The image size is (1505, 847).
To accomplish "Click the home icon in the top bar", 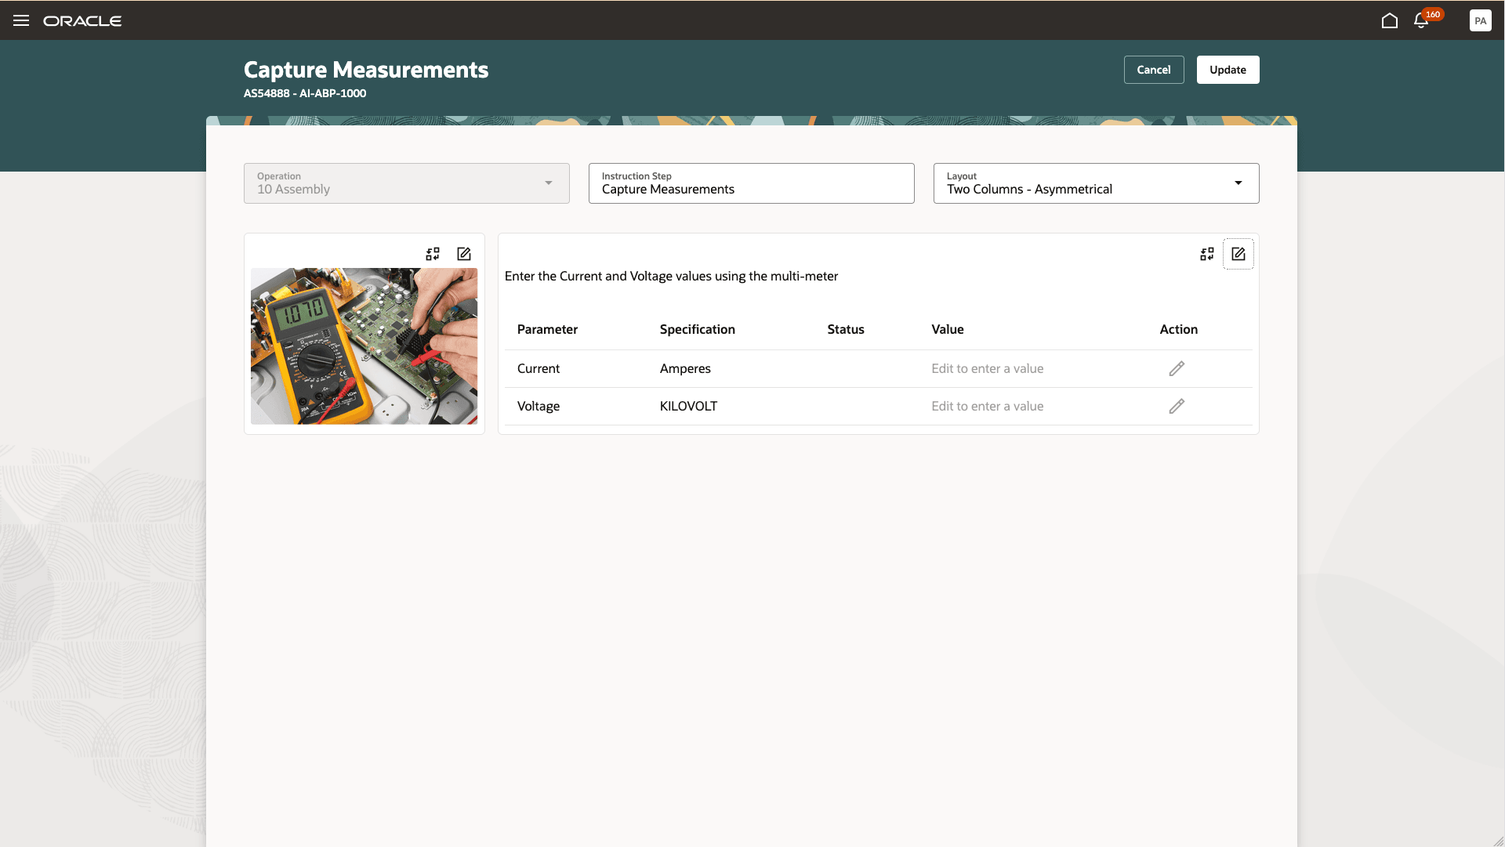I will pyautogui.click(x=1390, y=21).
